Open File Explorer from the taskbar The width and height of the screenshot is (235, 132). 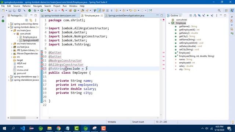point(50,128)
